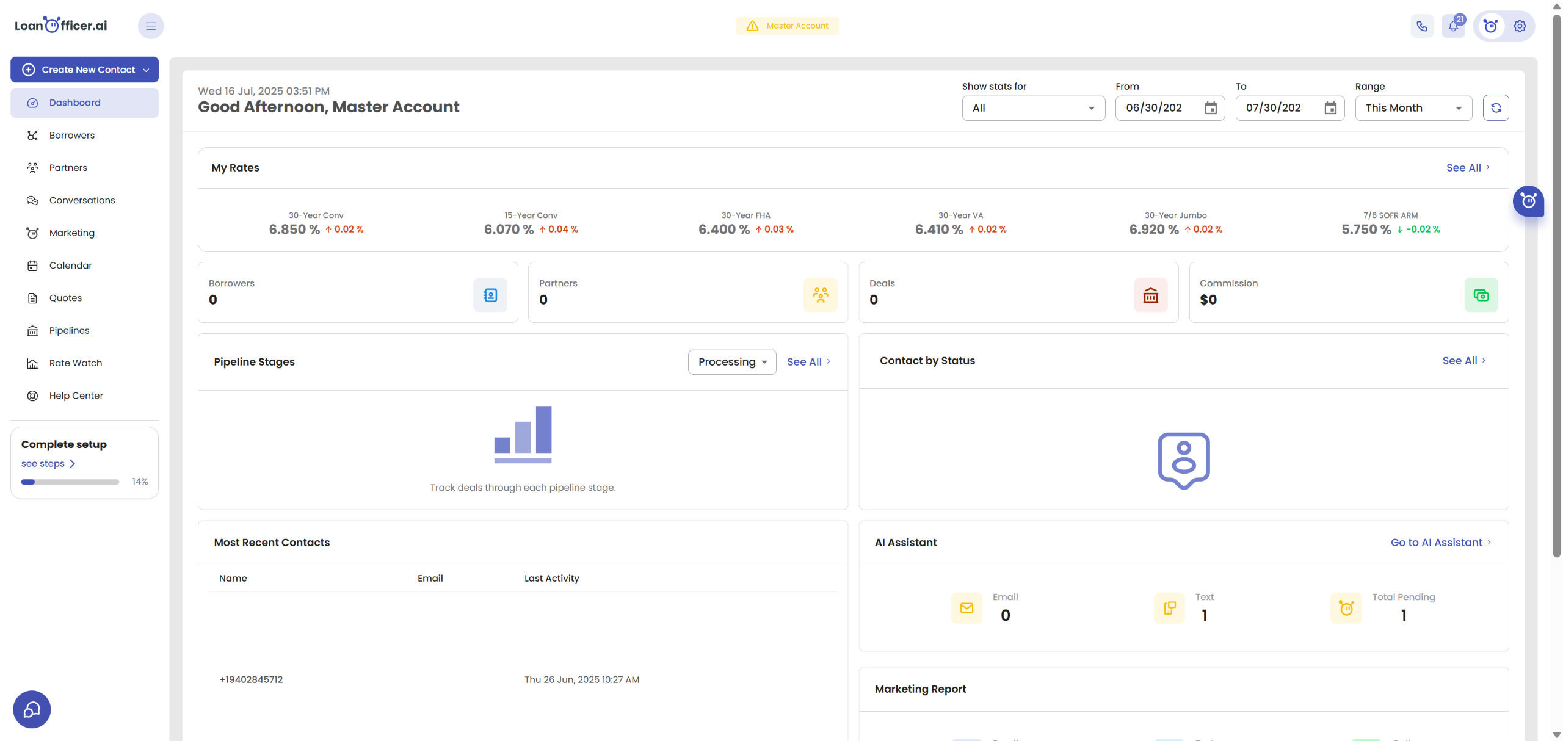Click Create New Contact button
This screenshot has width=1563, height=741.
(84, 70)
